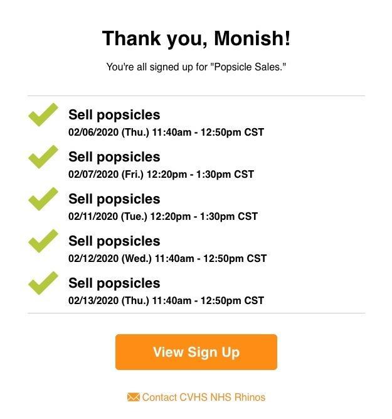The height and width of the screenshot is (419, 392).
Task: Click "Sell popsicles" title above 02/13/2020
Action: (114, 283)
